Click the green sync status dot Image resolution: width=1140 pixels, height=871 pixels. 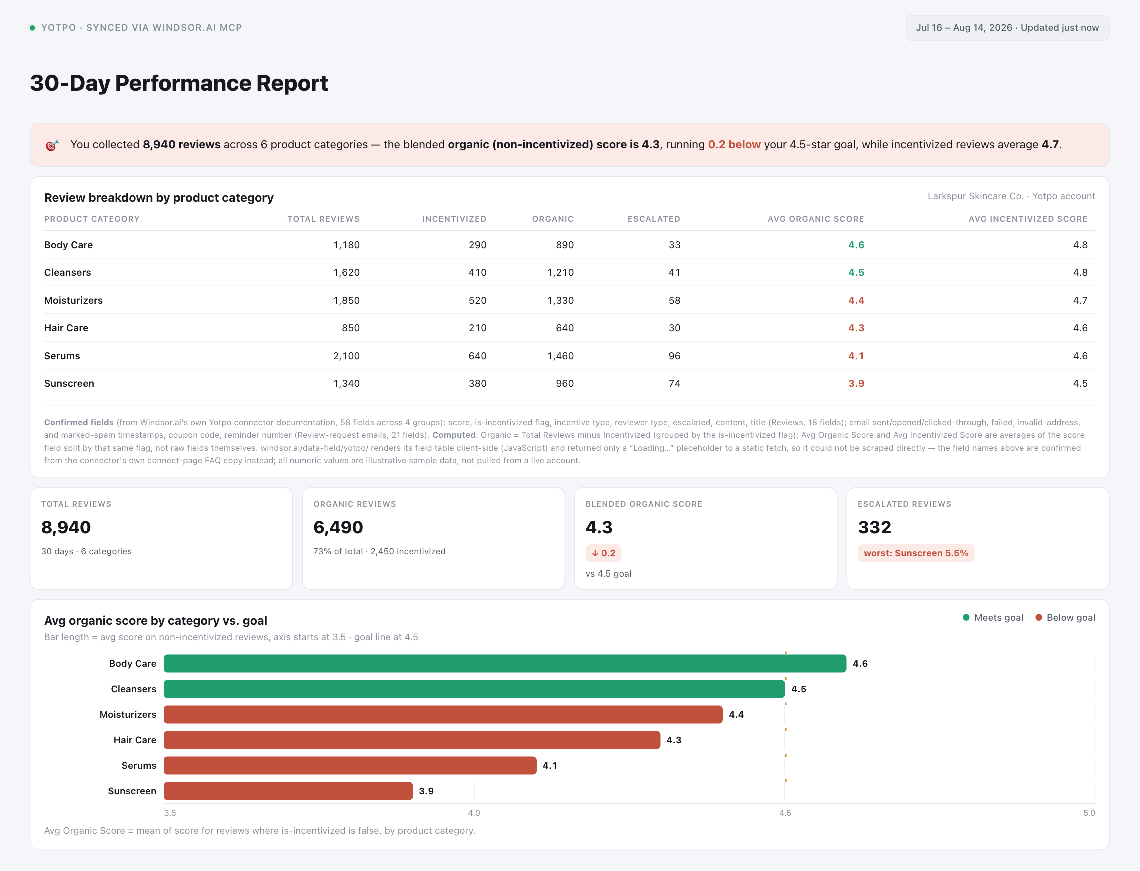click(32, 28)
